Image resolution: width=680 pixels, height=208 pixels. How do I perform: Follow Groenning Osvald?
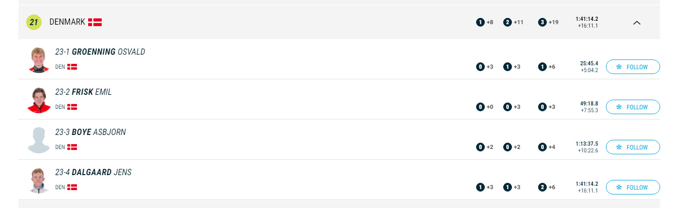(633, 67)
